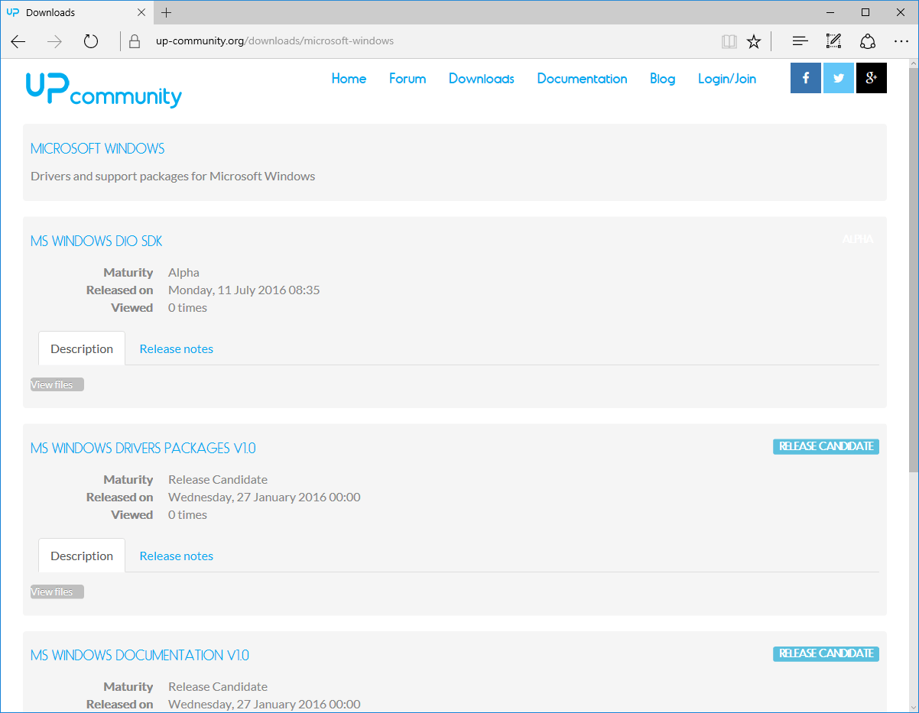Go back using the back arrow
The width and height of the screenshot is (919, 713).
[x=18, y=41]
